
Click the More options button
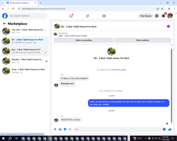tap(143, 40)
